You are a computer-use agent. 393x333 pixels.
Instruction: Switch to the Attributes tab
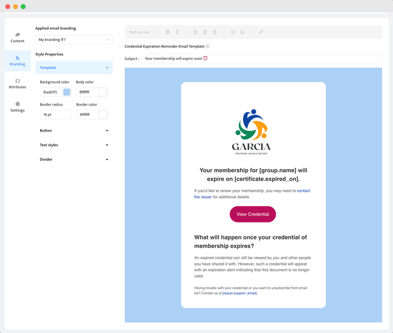17,84
